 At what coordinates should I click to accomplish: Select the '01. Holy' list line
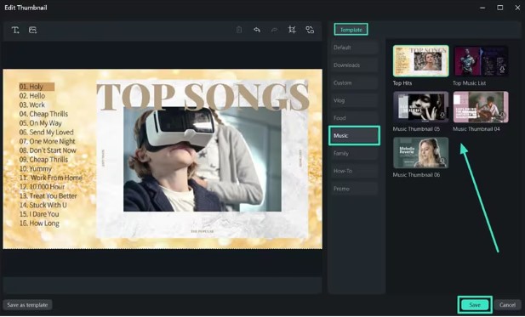point(37,87)
